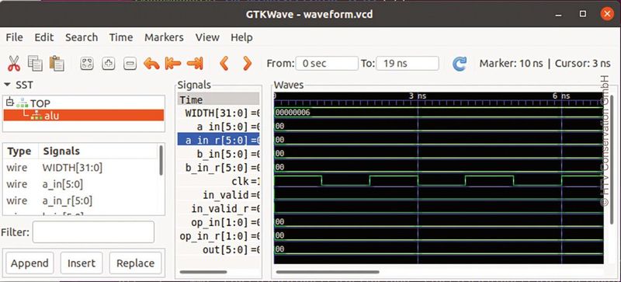Select the alu module in SST tree

84,116
